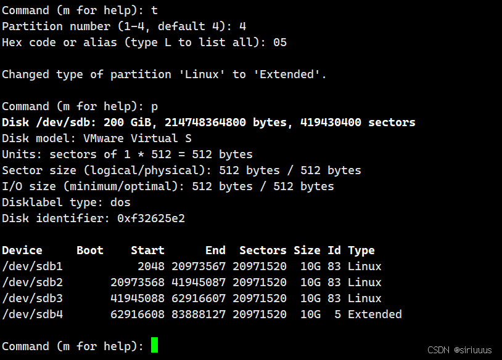Click the 'Size' column header
Screen dimensions: 502x360
pos(307,250)
